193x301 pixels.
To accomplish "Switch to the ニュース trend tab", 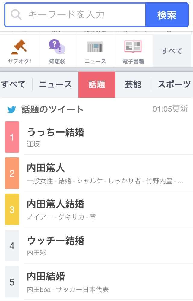I will point(55,84).
